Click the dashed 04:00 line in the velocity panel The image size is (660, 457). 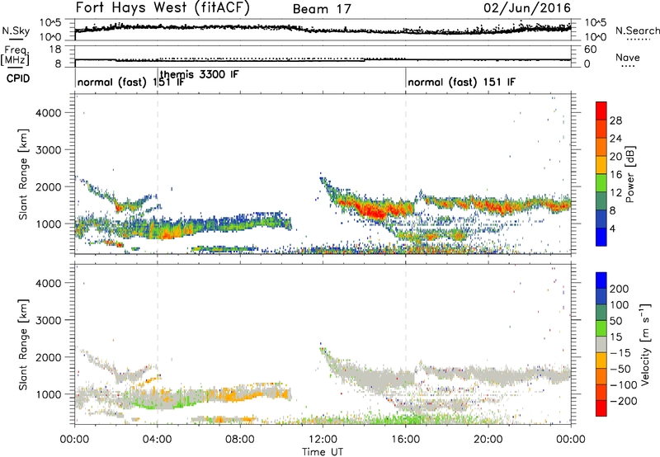click(158, 344)
